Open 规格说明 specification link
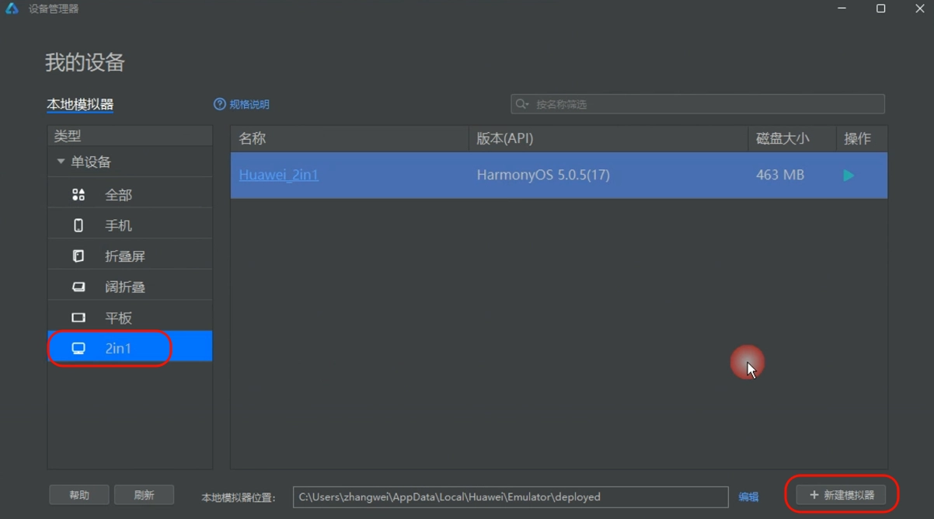Screen dimensions: 934x519 point(249,104)
